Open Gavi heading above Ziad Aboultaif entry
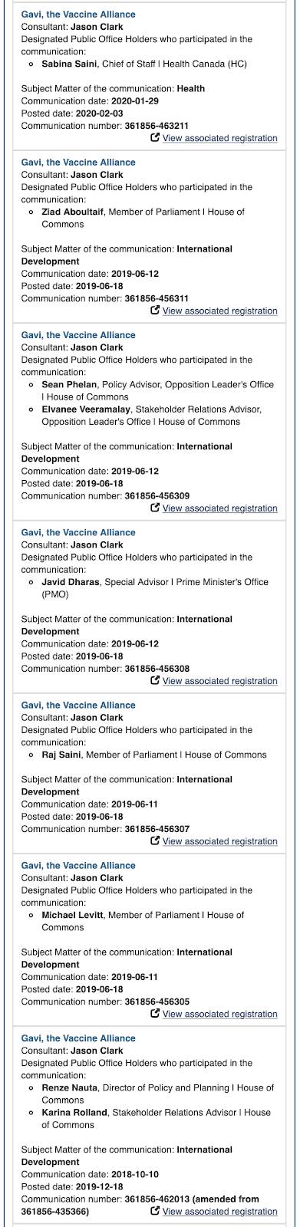Image resolution: width=300 pixels, height=1227 pixels. (x=78, y=163)
